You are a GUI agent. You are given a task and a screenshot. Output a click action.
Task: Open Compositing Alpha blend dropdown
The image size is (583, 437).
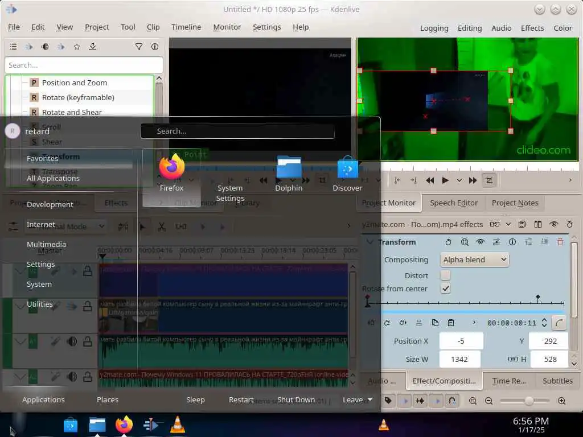[x=474, y=259]
